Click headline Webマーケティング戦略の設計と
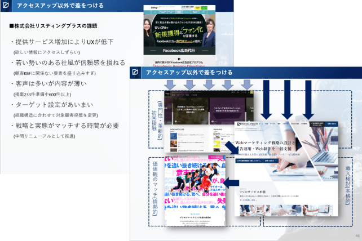This screenshot has height=241, width=362. click(265, 143)
